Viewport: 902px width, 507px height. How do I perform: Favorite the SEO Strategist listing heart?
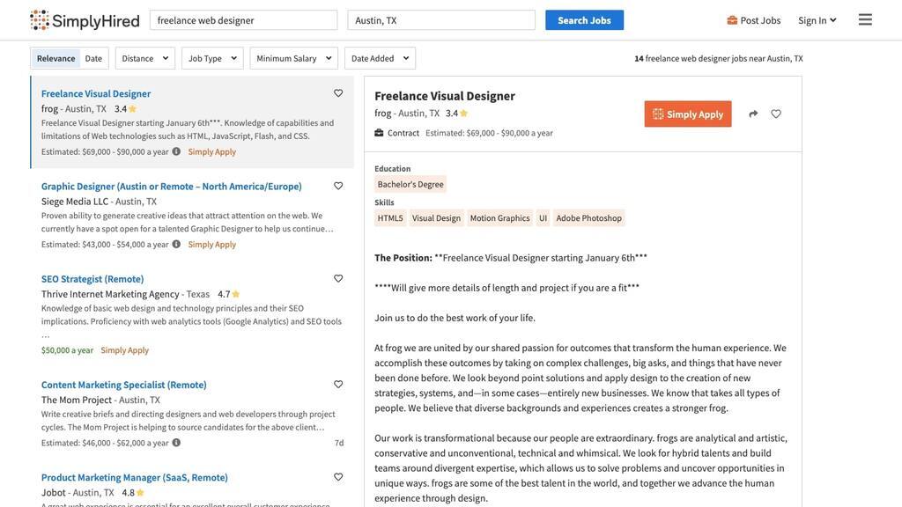338,278
